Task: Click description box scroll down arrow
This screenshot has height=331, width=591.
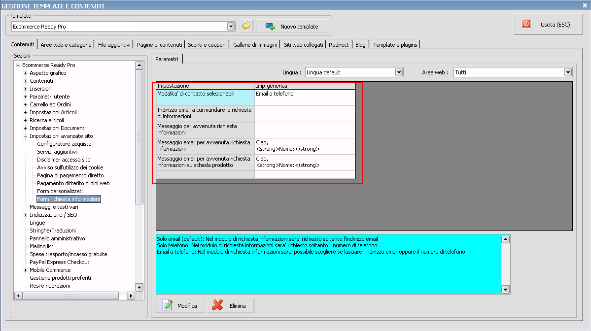Action: [505, 289]
